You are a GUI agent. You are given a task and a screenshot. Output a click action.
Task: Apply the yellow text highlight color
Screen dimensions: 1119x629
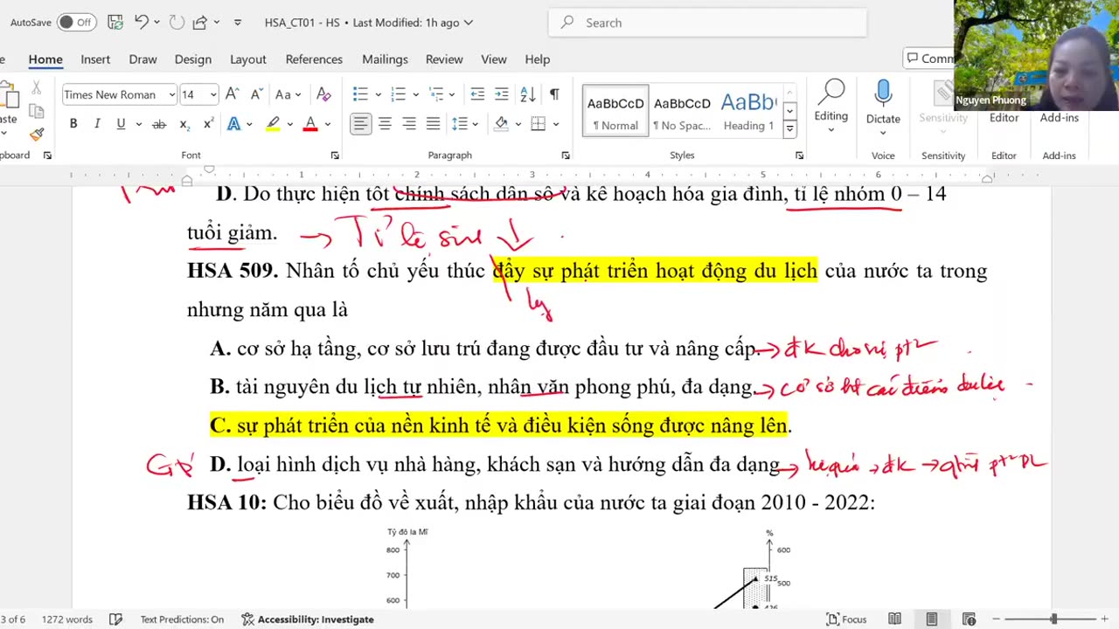(x=273, y=124)
